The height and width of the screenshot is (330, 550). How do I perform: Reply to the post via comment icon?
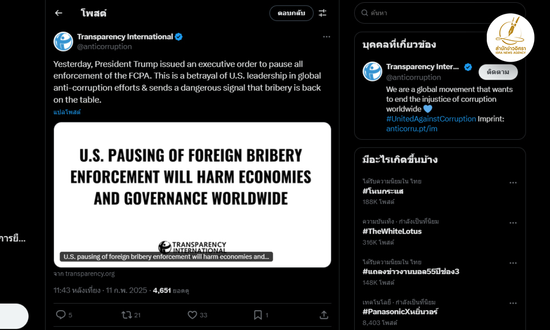click(61, 315)
